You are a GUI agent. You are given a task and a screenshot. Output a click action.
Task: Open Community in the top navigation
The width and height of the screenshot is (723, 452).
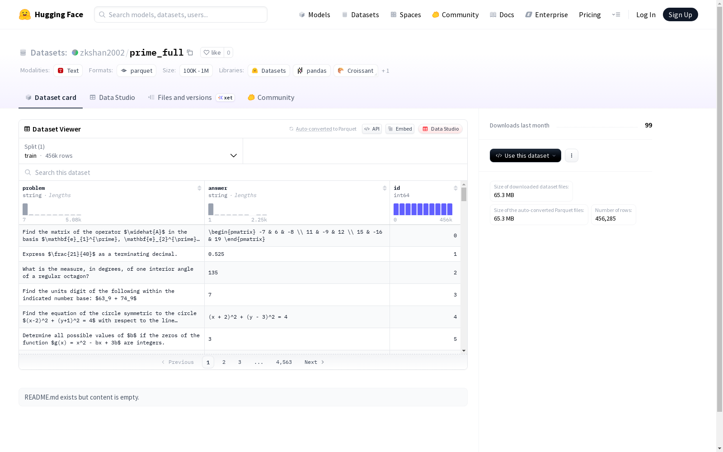click(455, 14)
